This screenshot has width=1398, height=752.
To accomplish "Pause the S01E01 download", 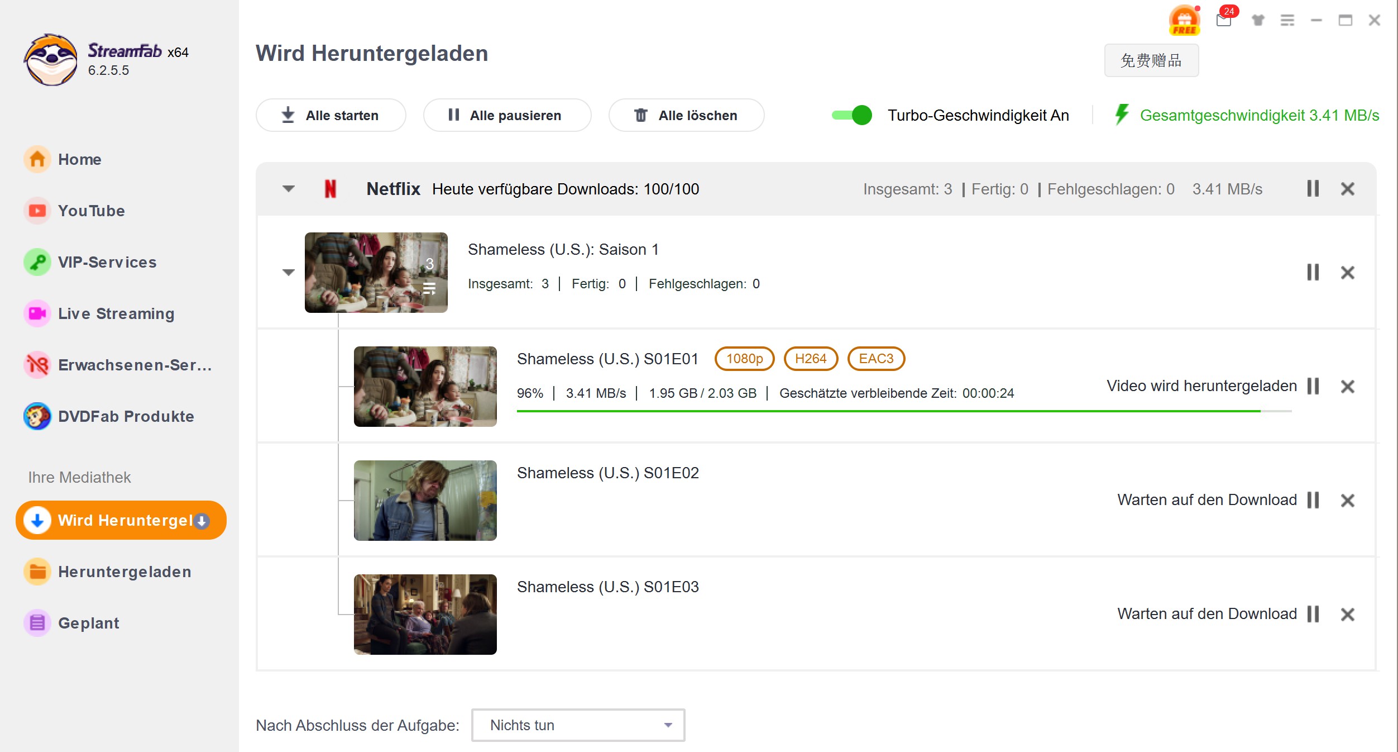I will coord(1313,386).
